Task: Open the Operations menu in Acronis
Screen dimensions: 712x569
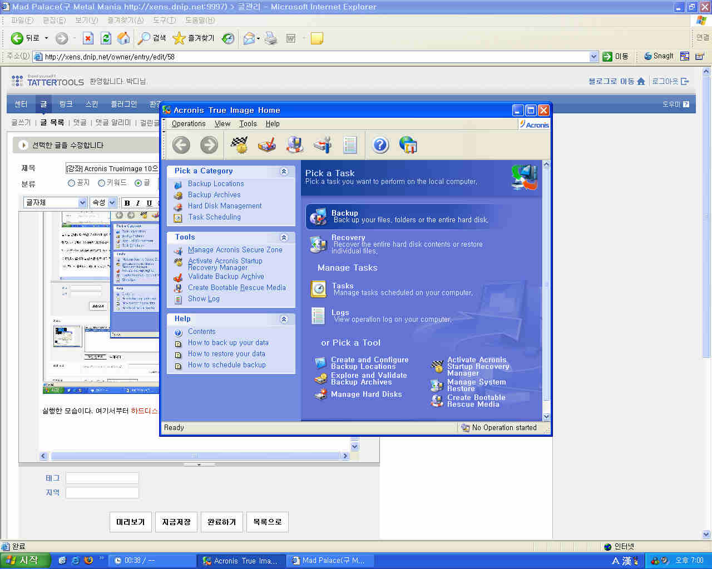Action: pos(189,124)
